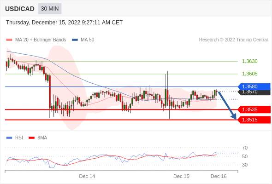Click the 1.3630 resistance level label
The width and height of the screenshot is (272, 184).
pos(249,61)
